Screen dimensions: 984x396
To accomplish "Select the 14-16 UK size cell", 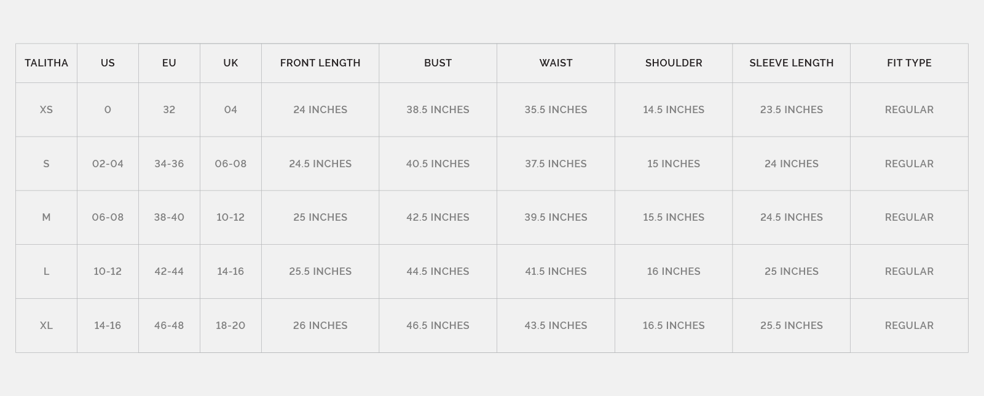I will [230, 271].
